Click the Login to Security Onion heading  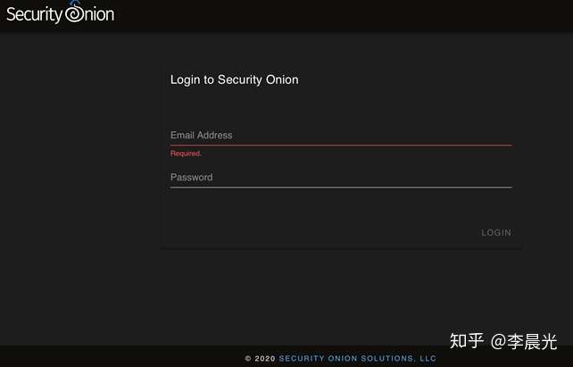(234, 79)
